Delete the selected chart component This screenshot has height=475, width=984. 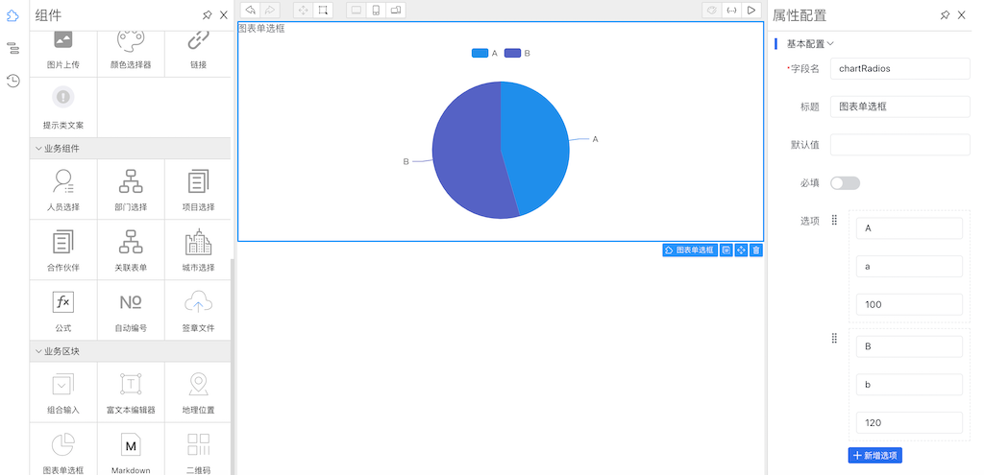[x=756, y=249]
